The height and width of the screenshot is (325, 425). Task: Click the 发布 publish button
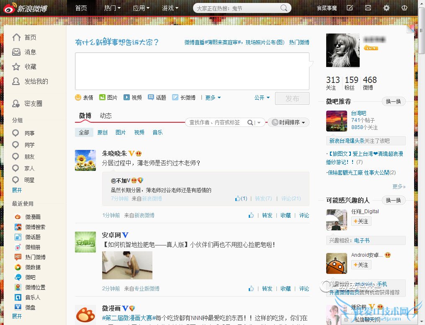tap(292, 98)
